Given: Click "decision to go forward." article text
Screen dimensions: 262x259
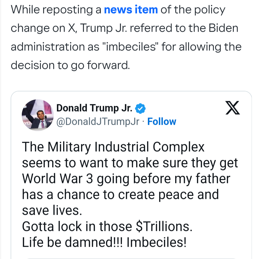Looking at the screenshot, I should coord(70,66).
